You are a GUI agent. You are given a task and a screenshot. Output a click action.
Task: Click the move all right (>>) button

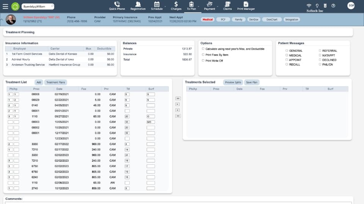(178, 98)
